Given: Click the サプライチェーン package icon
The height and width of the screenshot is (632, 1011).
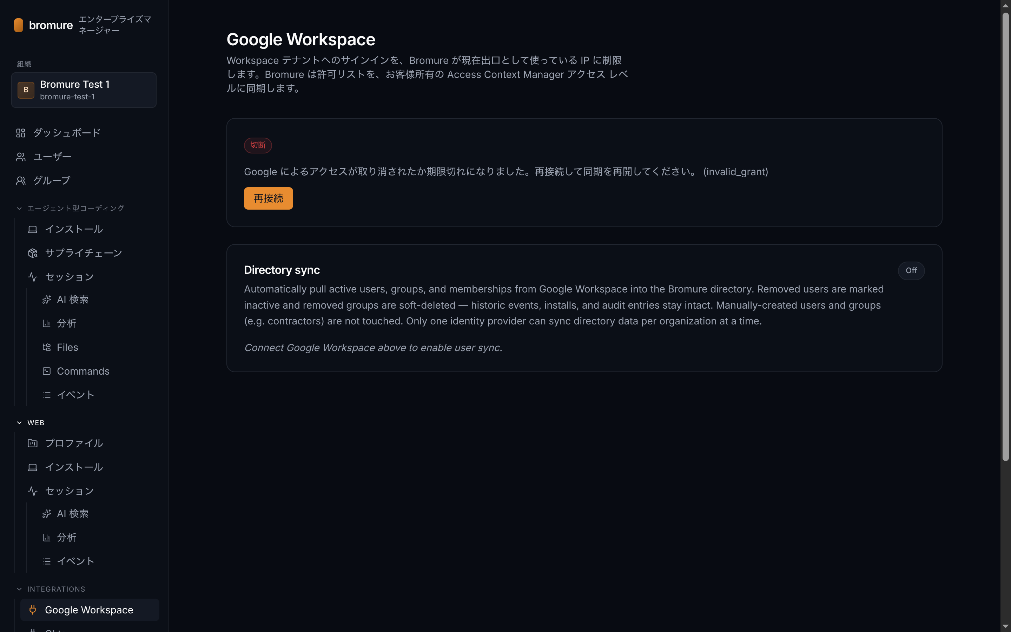Looking at the screenshot, I should 33,253.
